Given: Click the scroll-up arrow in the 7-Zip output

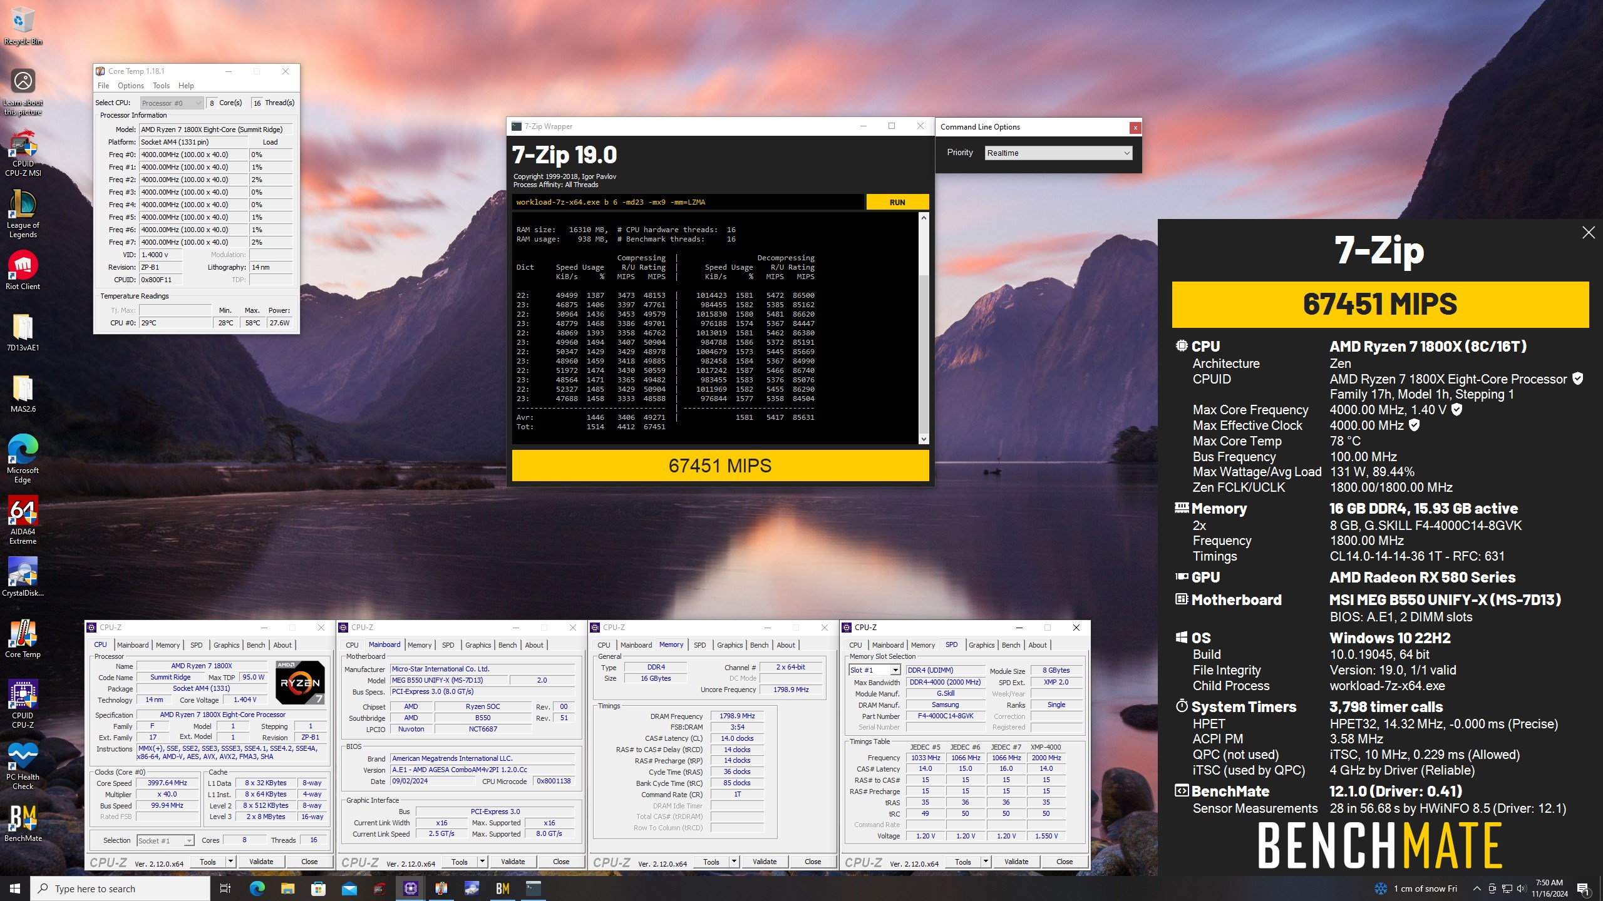Looking at the screenshot, I should pos(924,218).
